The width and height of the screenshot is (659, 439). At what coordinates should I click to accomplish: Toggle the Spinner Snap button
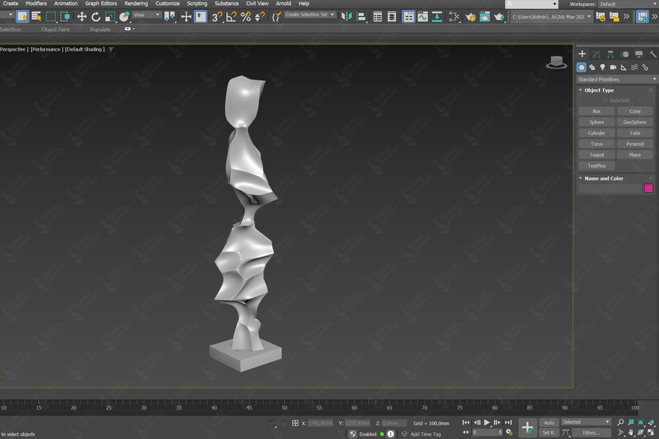[x=260, y=16]
